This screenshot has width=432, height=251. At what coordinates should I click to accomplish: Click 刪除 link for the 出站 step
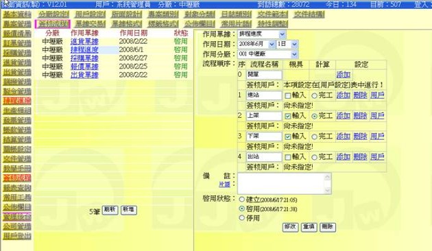360,157
